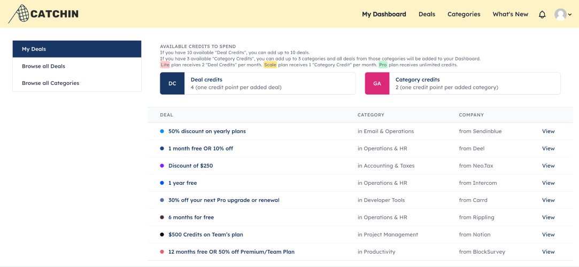Open 'Discount of $250' deal
The image size is (579, 267).
pos(190,166)
